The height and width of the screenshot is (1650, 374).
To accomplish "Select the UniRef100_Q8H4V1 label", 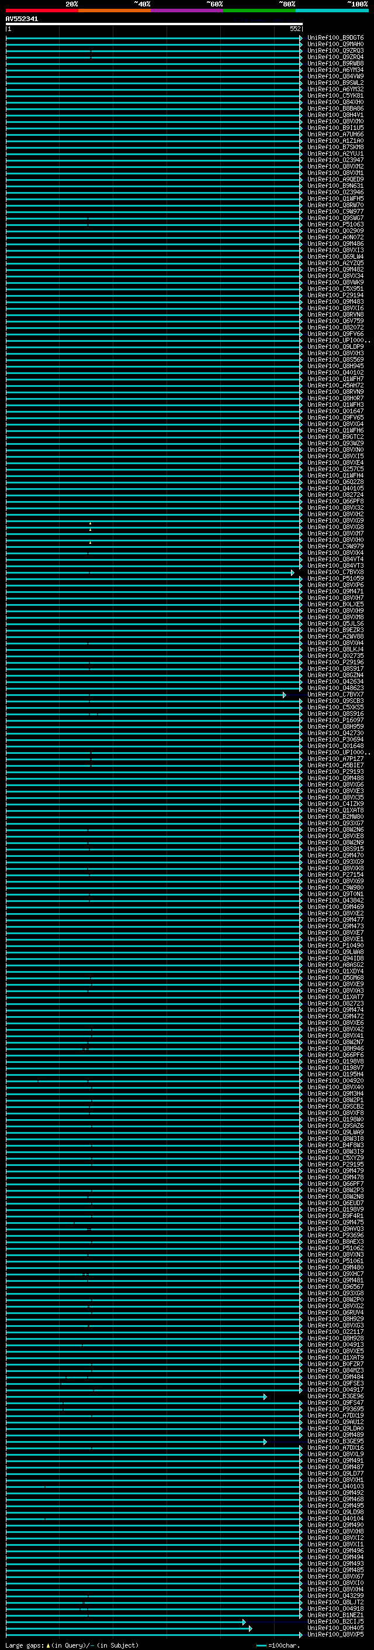I will (x=335, y=115).
